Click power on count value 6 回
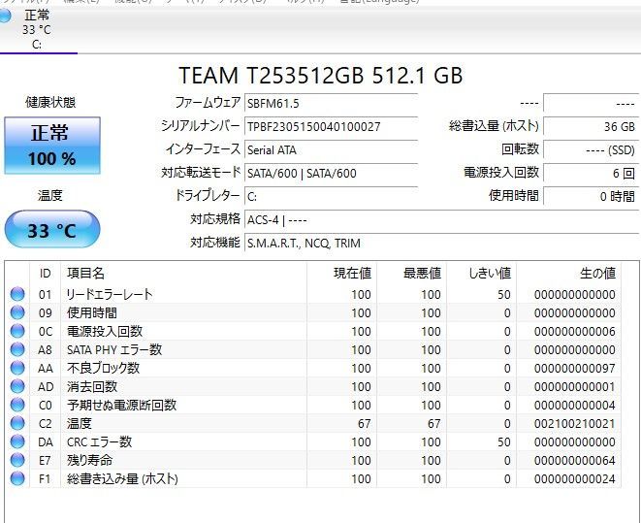641x523 pixels. pos(591,174)
